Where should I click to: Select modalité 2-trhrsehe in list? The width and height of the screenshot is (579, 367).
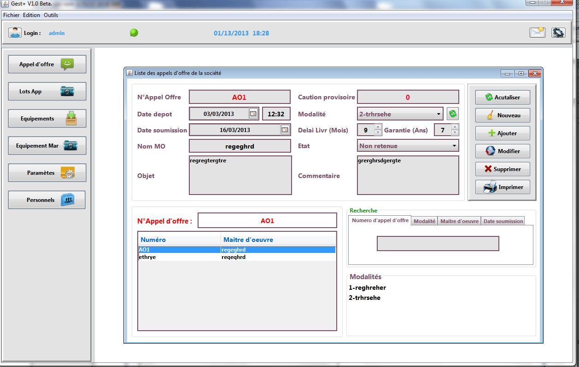coord(365,298)
